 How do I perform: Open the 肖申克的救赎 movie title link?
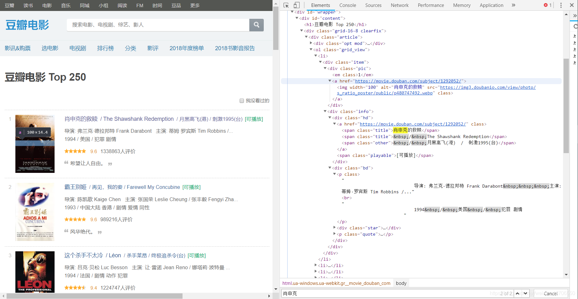(x=81, y=119)
